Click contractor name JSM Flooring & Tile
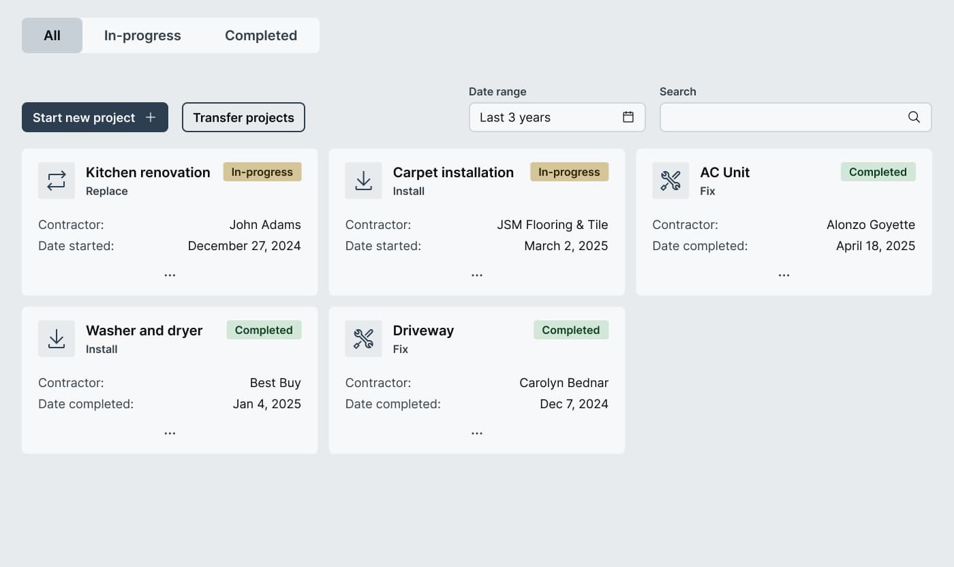Screen dimensions: 954x567 553,225
